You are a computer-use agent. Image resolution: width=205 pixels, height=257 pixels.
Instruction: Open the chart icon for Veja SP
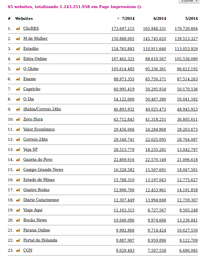coord(18,150)
